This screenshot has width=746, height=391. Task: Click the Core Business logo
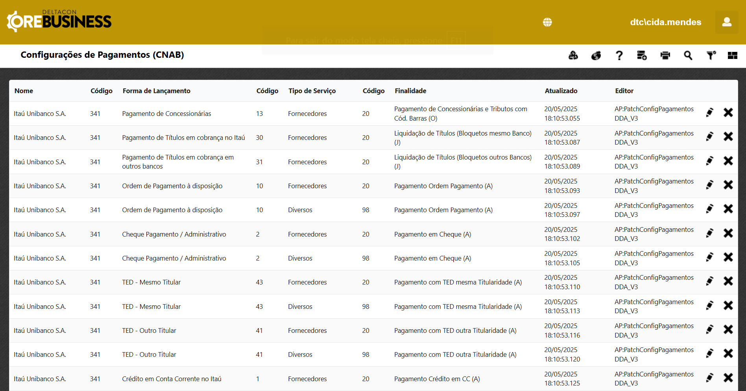coord(59,21)
